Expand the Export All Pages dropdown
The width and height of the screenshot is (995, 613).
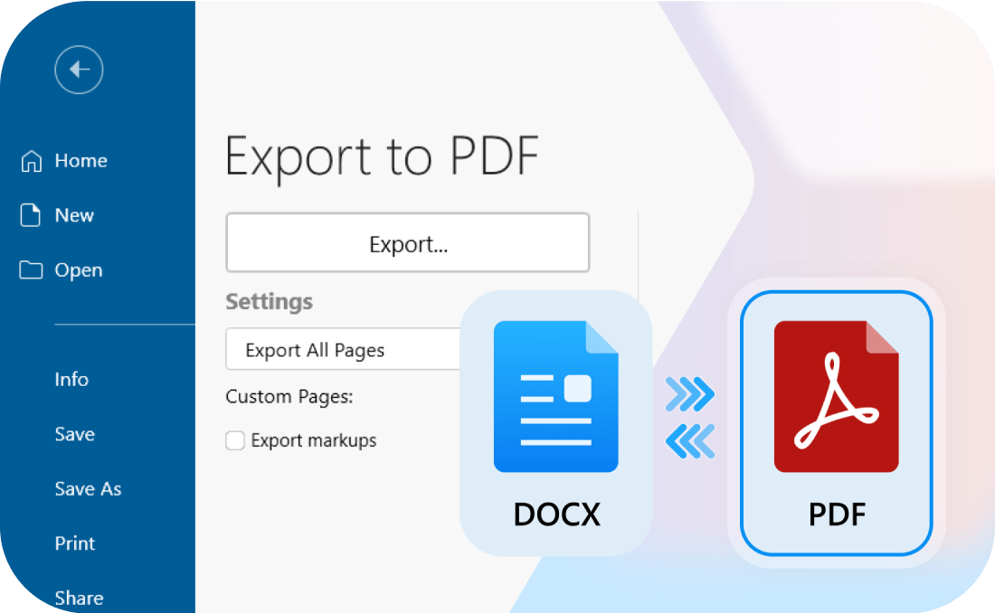[344, 350]
